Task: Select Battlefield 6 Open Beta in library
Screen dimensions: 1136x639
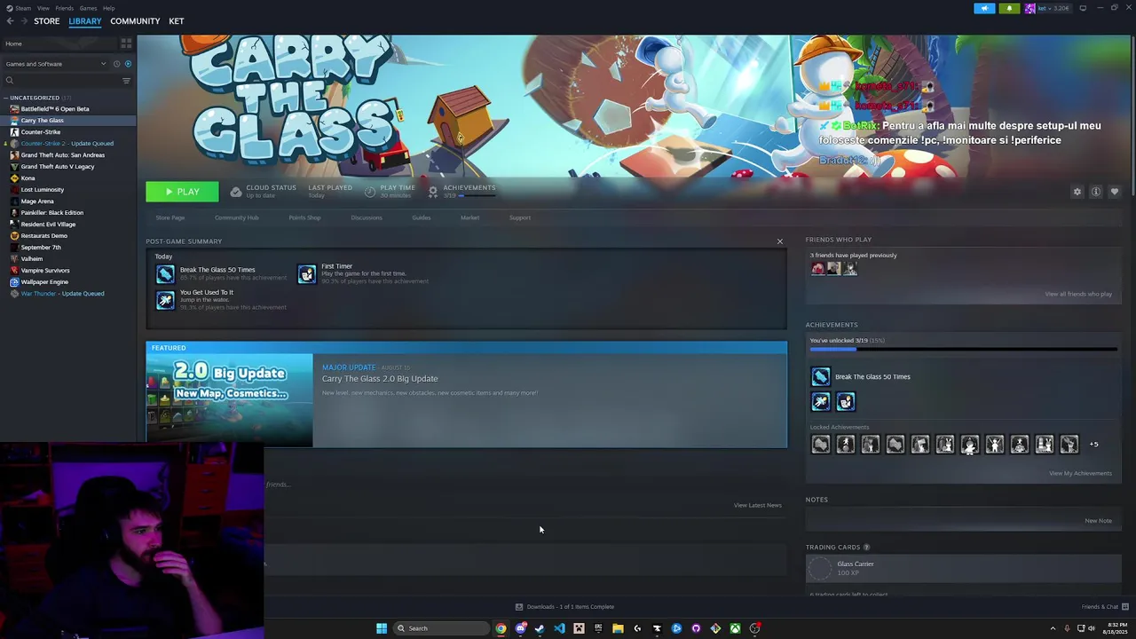Action: [55, 109]
